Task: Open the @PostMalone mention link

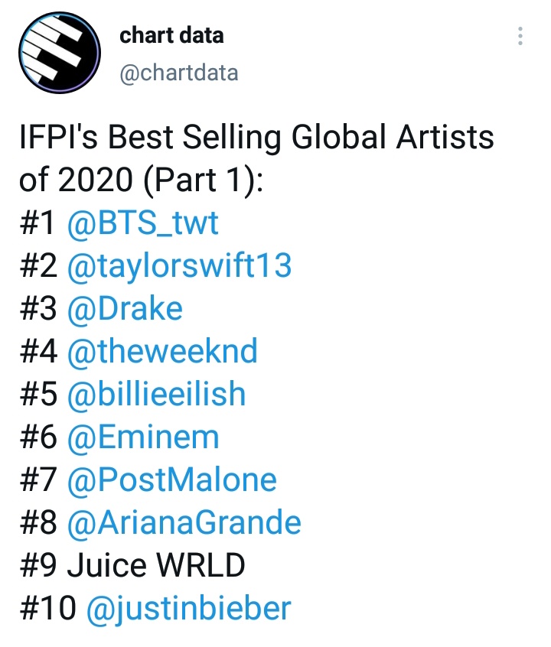Action: pos(172,480)
